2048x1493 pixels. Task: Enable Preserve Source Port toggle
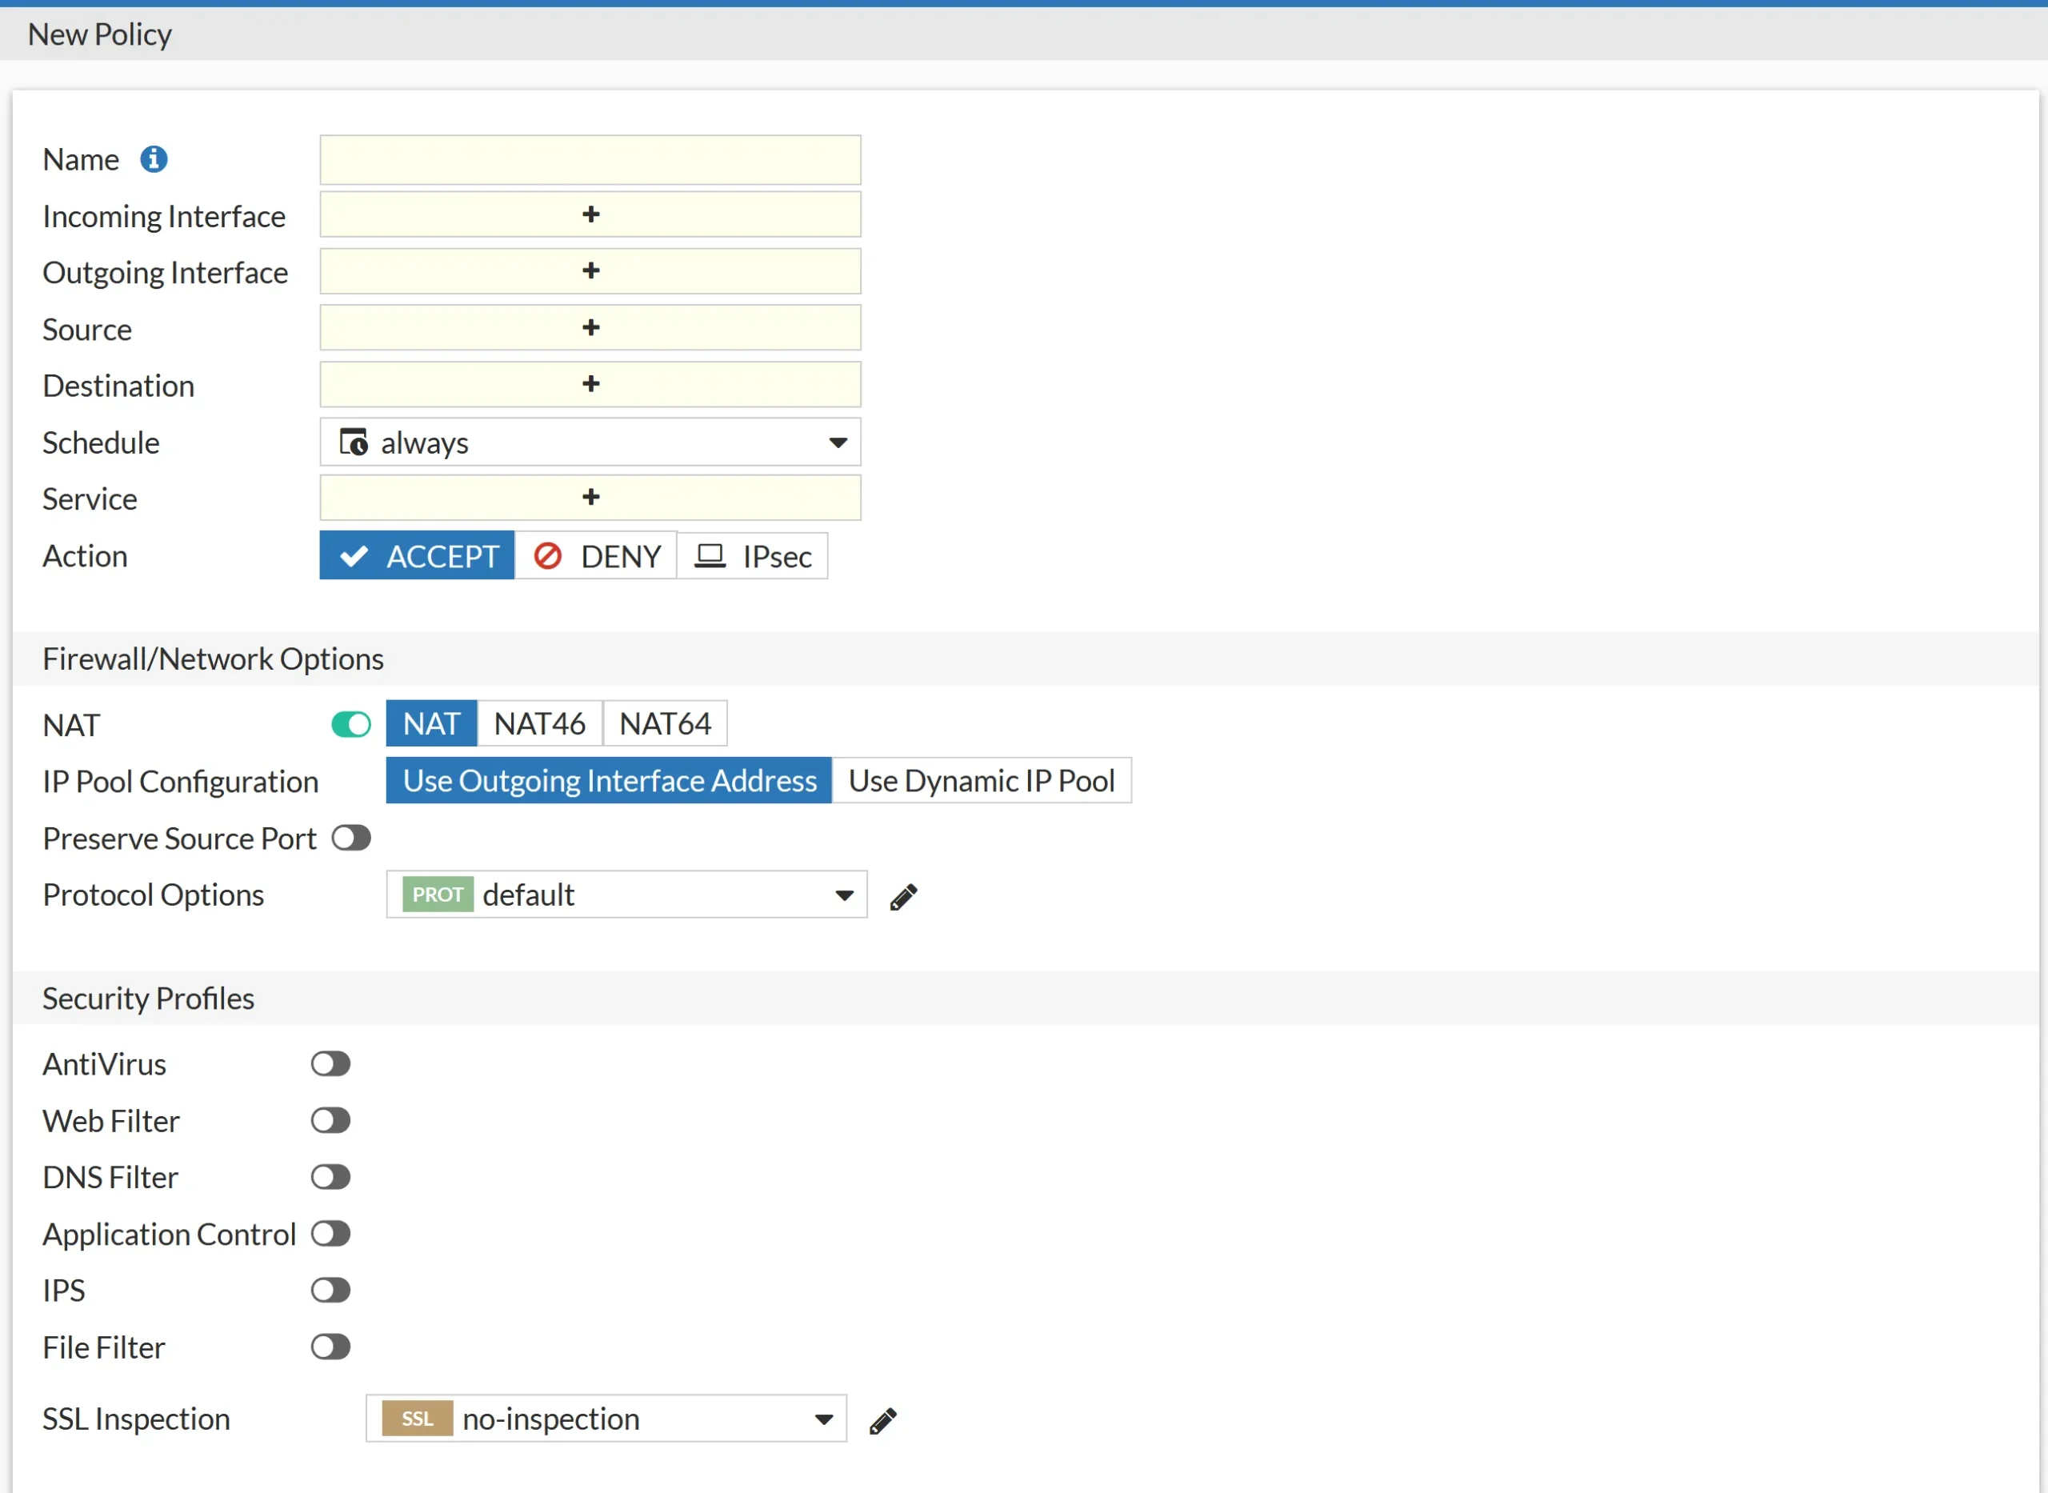point(351,838)
